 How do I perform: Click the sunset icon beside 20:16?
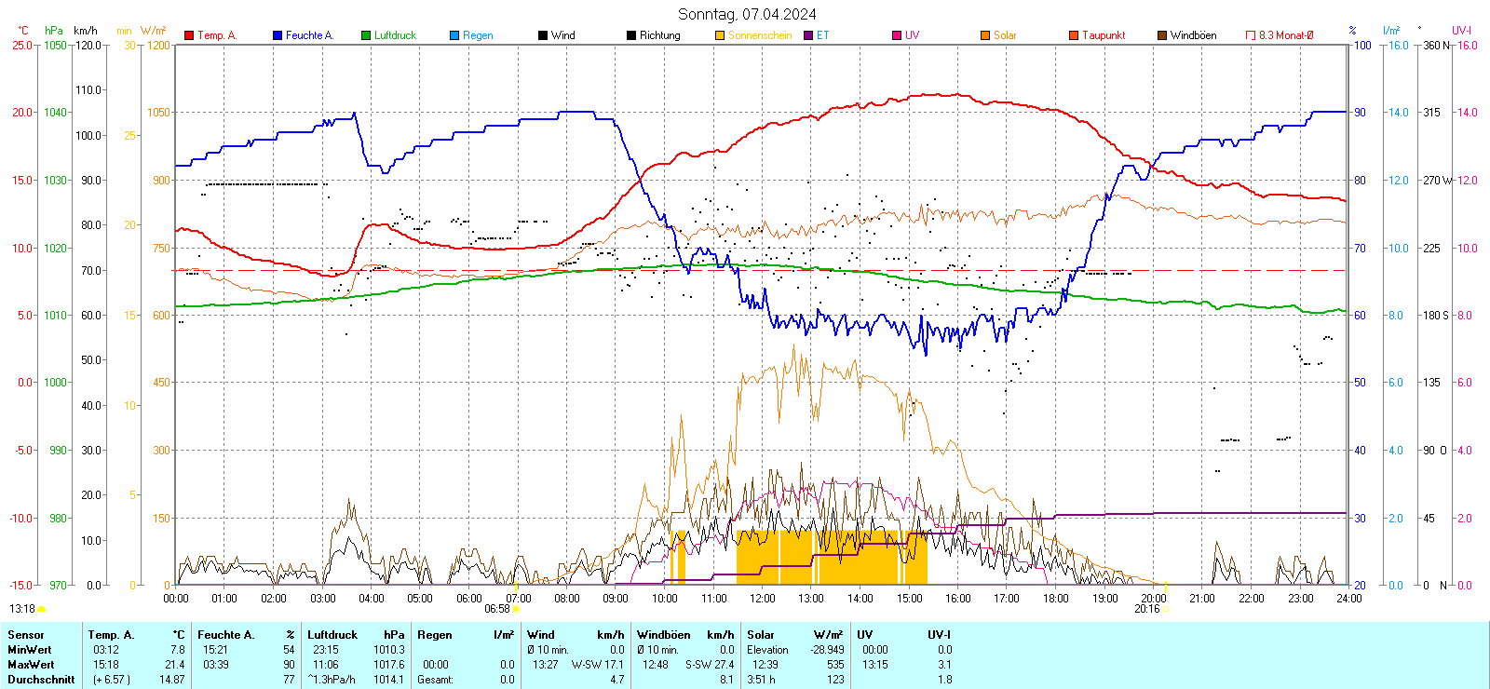(1166, 609)
